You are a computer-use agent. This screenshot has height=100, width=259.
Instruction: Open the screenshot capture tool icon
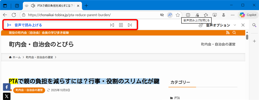tap(214, 15)
